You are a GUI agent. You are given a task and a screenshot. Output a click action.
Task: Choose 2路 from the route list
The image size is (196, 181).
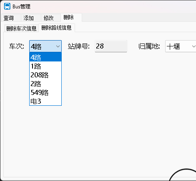point(45,84)
